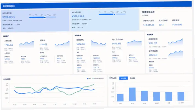The height and width of the screenshot is (110, 195).
Task: Click the 3410 value under 客单价
Action: pos(59,58)
